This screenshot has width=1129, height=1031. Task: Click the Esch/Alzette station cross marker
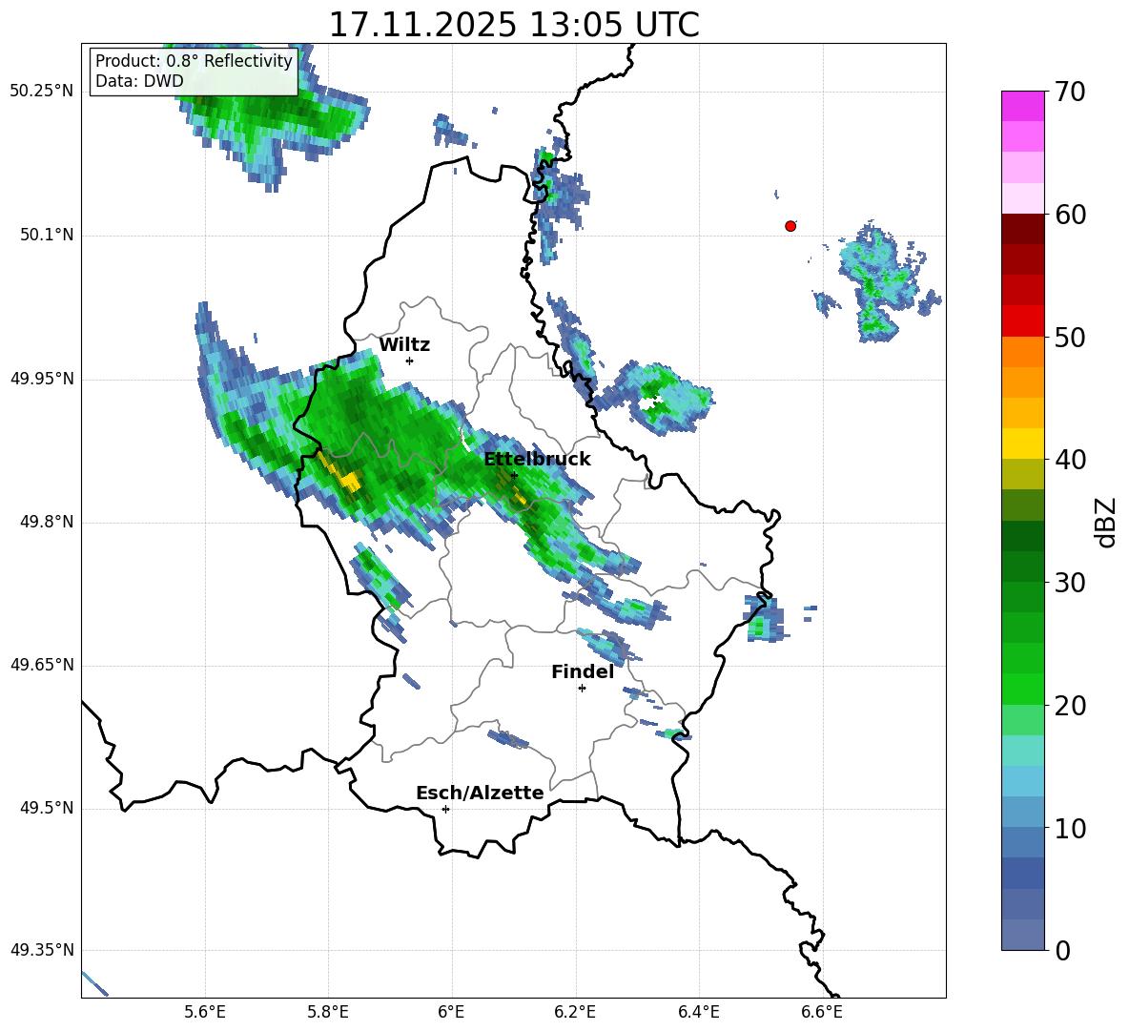tap(445, 809)
